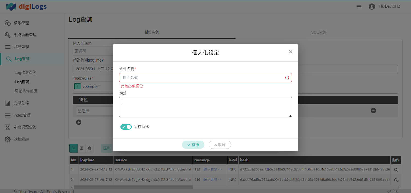The height and width of the screenshot is (193, 411).
Task: Click the minus icon to remove condition
Action: click(x=373, y=110)
